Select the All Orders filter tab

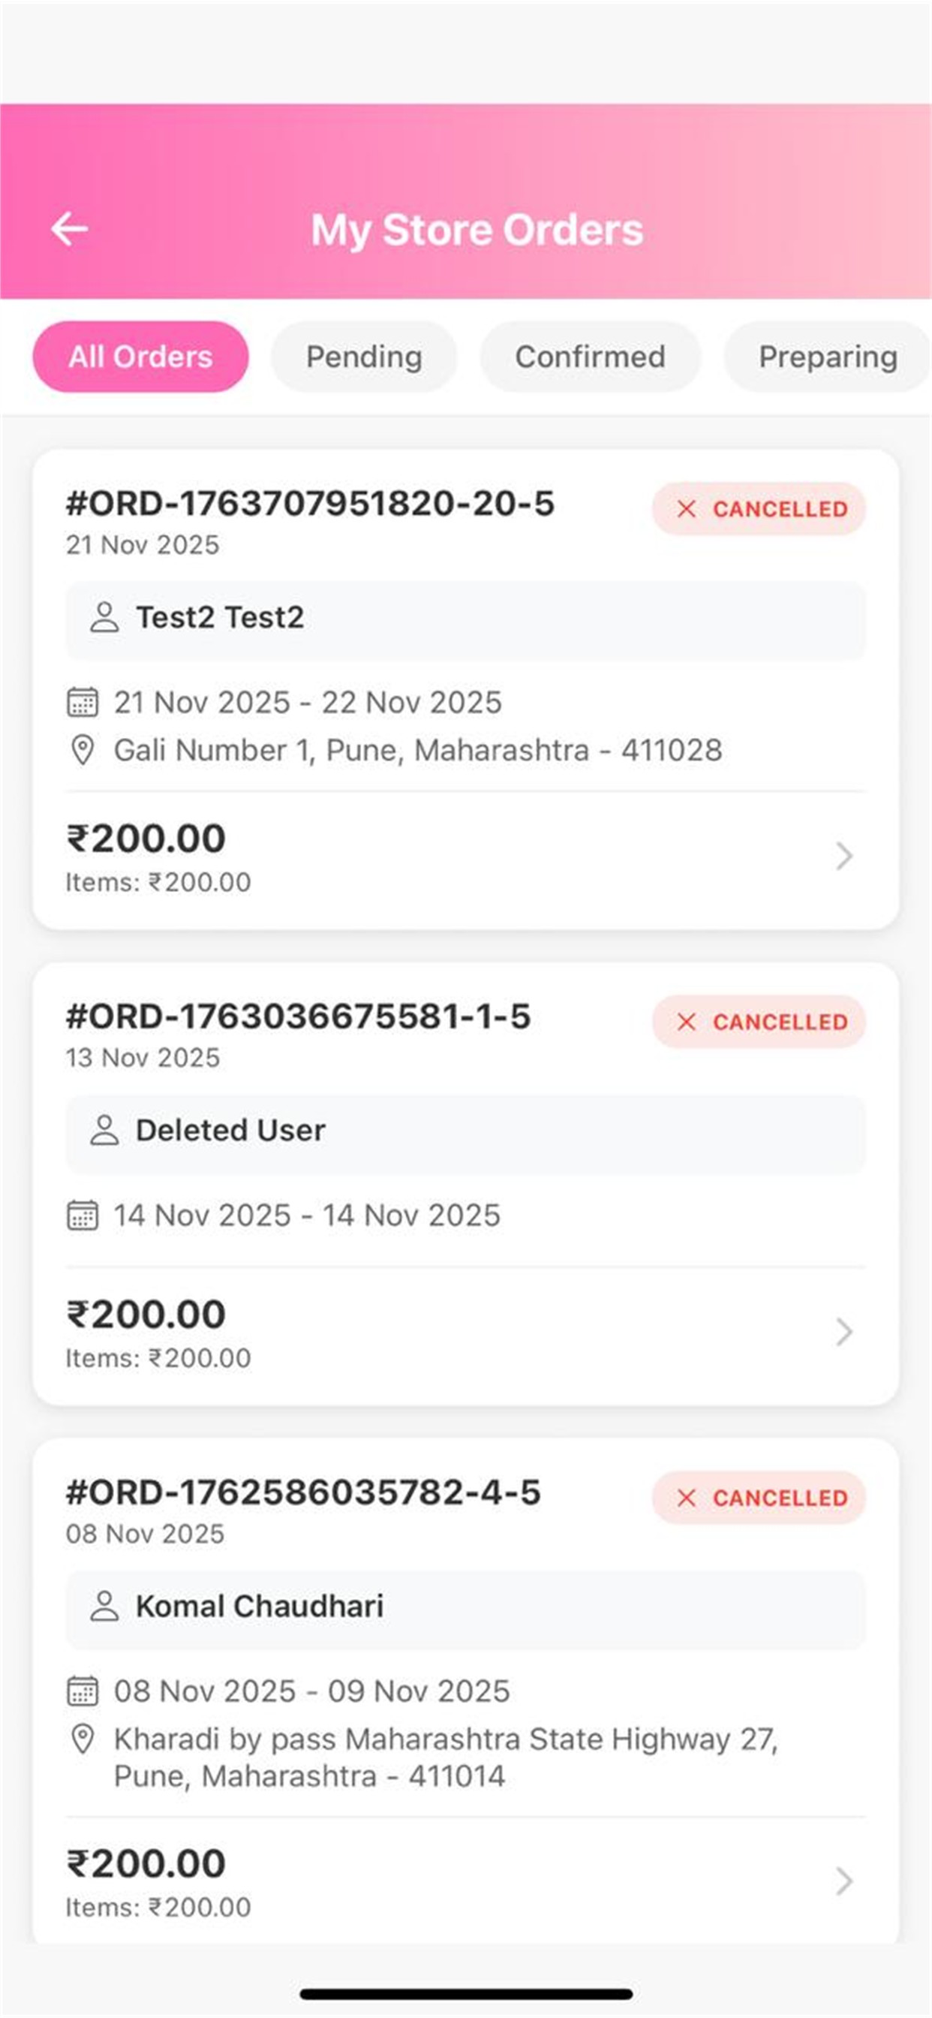140,357
